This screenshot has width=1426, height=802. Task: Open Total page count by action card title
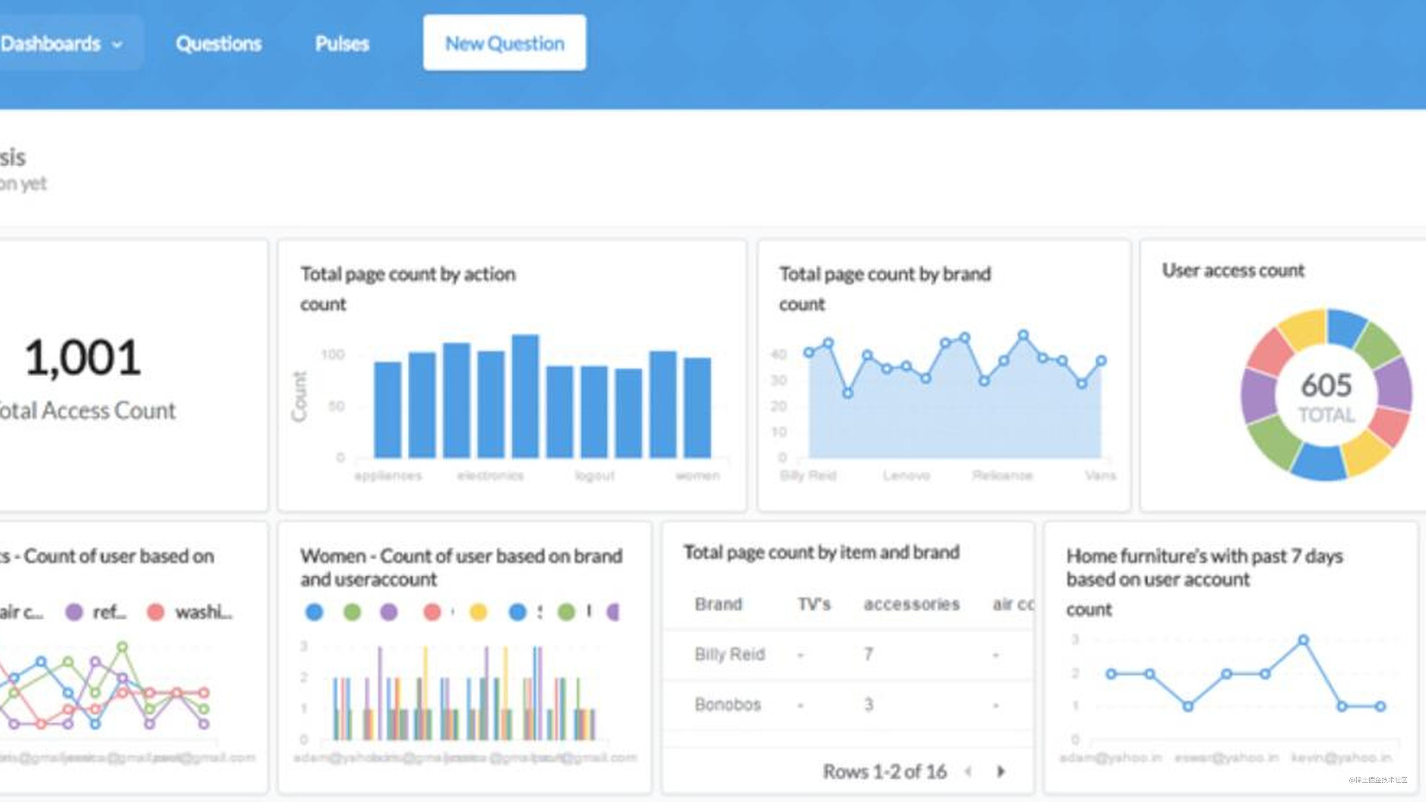[x=408, y=274]
